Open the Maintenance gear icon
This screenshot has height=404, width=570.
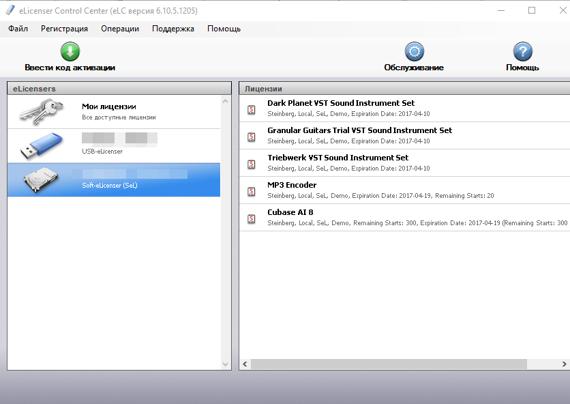point(414,52)
